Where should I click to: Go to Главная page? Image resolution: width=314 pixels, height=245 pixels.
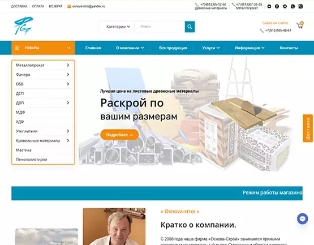[x=93, y=48]
